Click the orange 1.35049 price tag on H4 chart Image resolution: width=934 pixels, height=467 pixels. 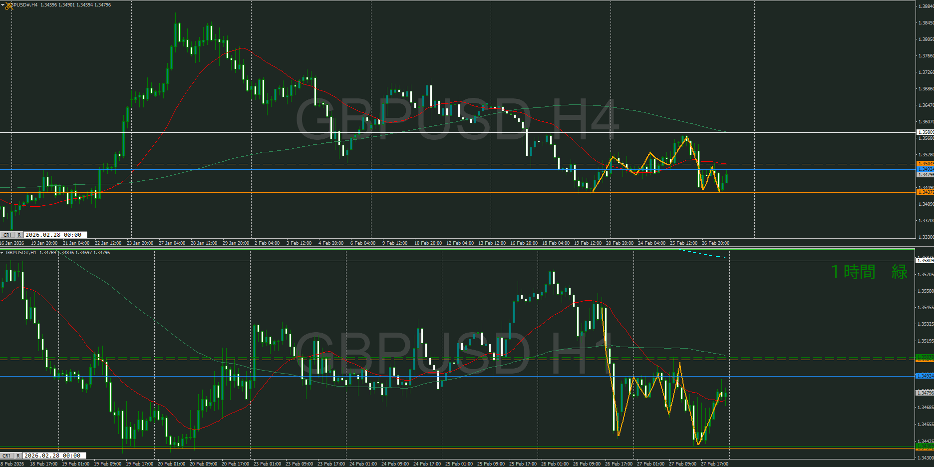[925, 164]
